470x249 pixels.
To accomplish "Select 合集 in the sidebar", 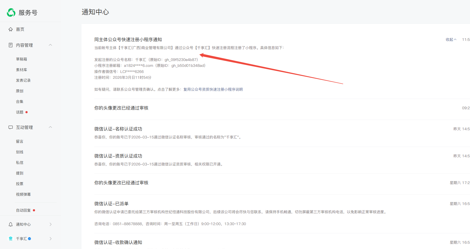I will [20, 102].
